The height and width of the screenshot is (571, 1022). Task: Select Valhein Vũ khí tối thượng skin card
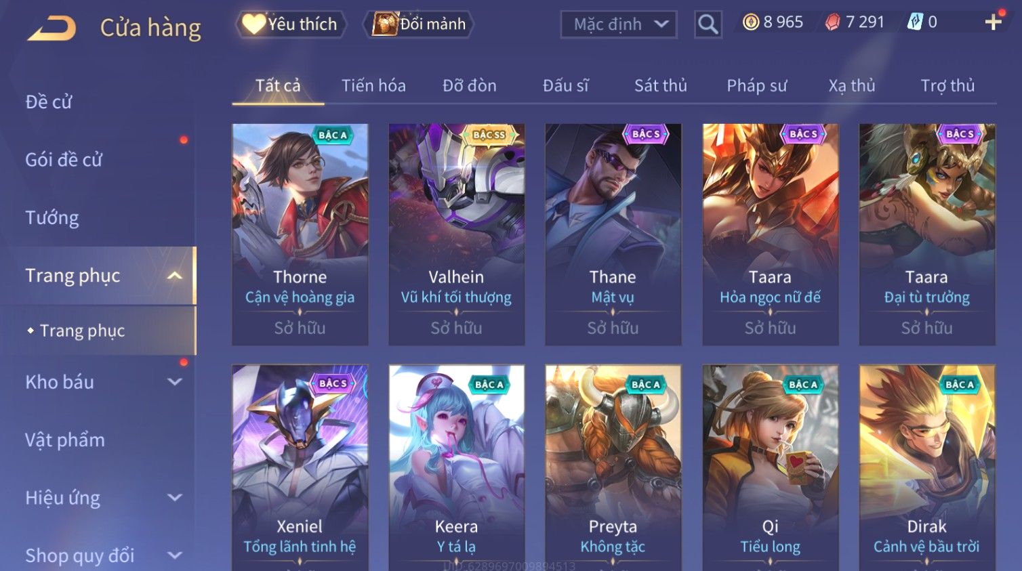(457, 234)
